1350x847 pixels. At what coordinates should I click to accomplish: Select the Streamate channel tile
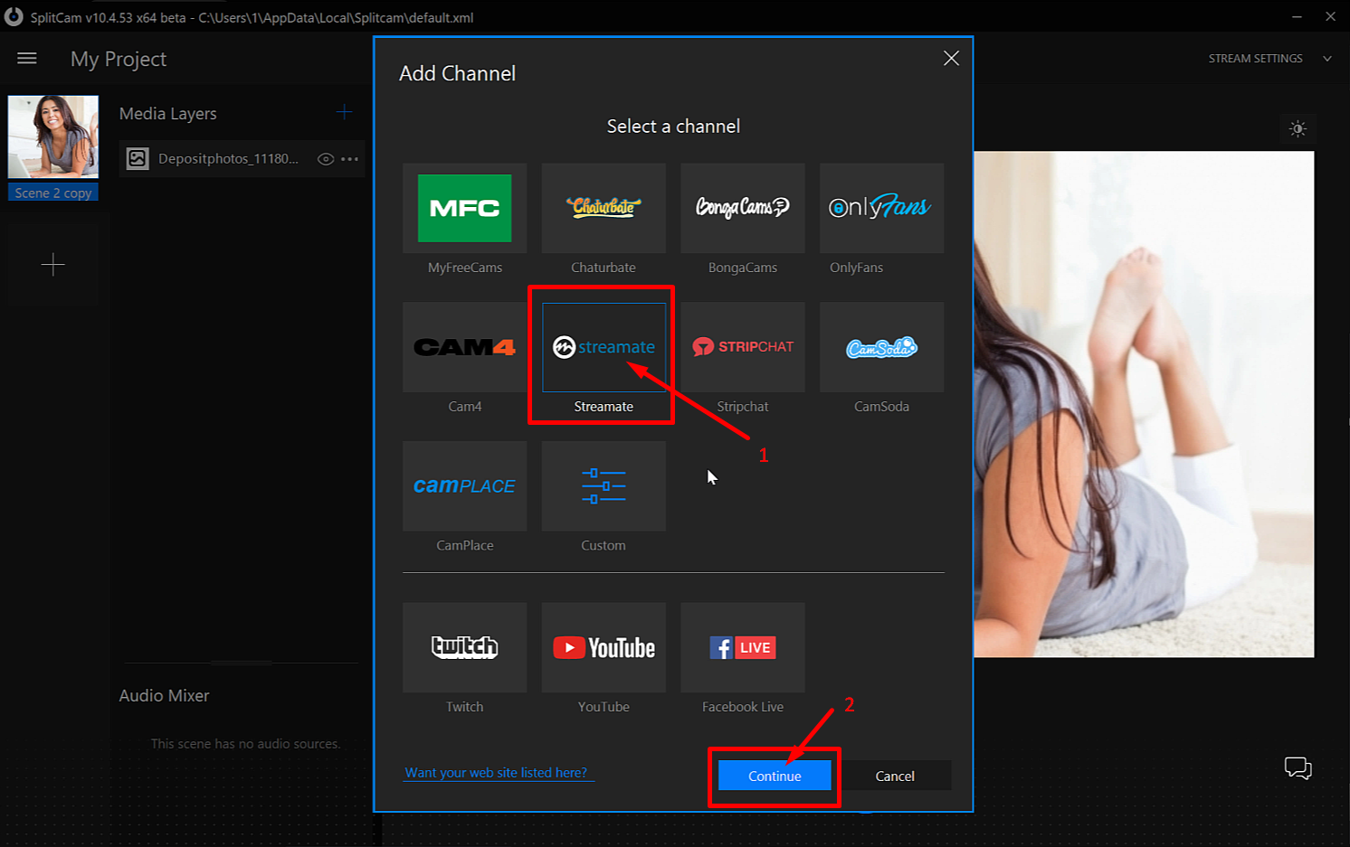point(604,347)
